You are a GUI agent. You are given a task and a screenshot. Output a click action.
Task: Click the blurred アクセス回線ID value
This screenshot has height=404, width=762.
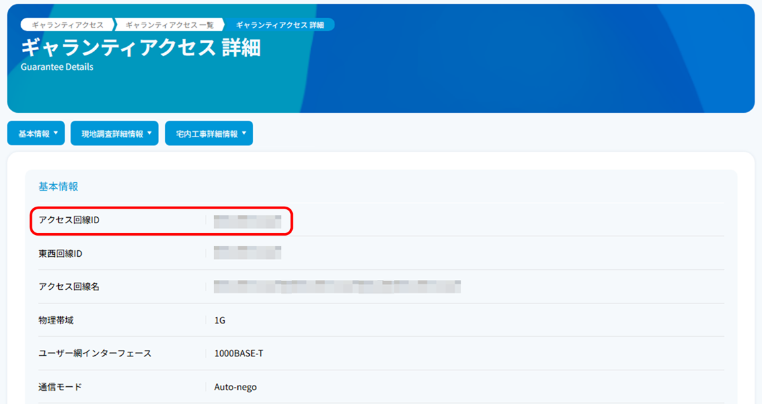coord(247,221)
